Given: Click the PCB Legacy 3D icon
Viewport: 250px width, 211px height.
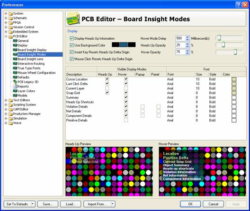Looking at the screenshot, I should tap(15, 82).
